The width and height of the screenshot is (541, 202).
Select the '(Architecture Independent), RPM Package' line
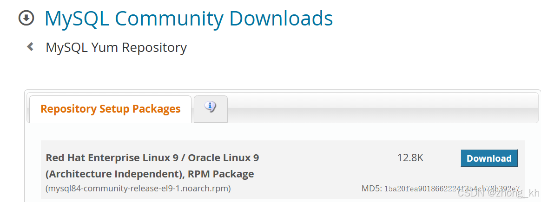tap(150, 174)
